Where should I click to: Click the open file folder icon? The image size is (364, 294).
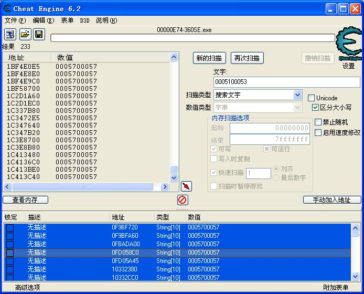[25, 35]
